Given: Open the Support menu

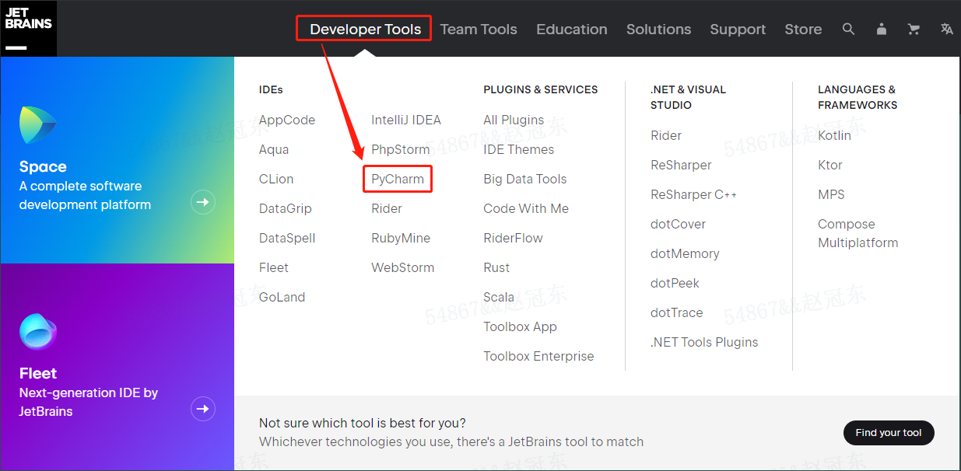Looking at the screenshot, I should [738, 30].
